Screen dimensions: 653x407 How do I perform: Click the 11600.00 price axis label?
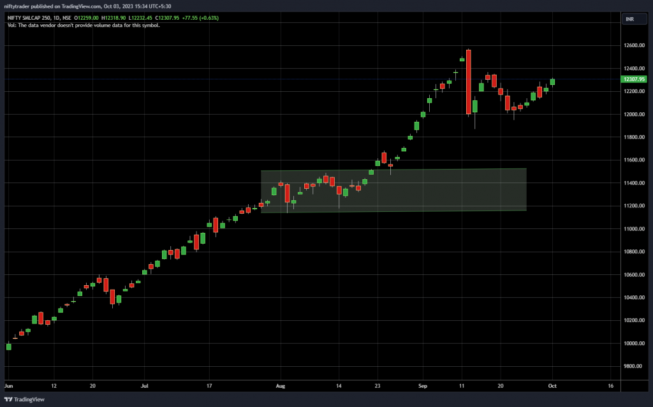634,160
